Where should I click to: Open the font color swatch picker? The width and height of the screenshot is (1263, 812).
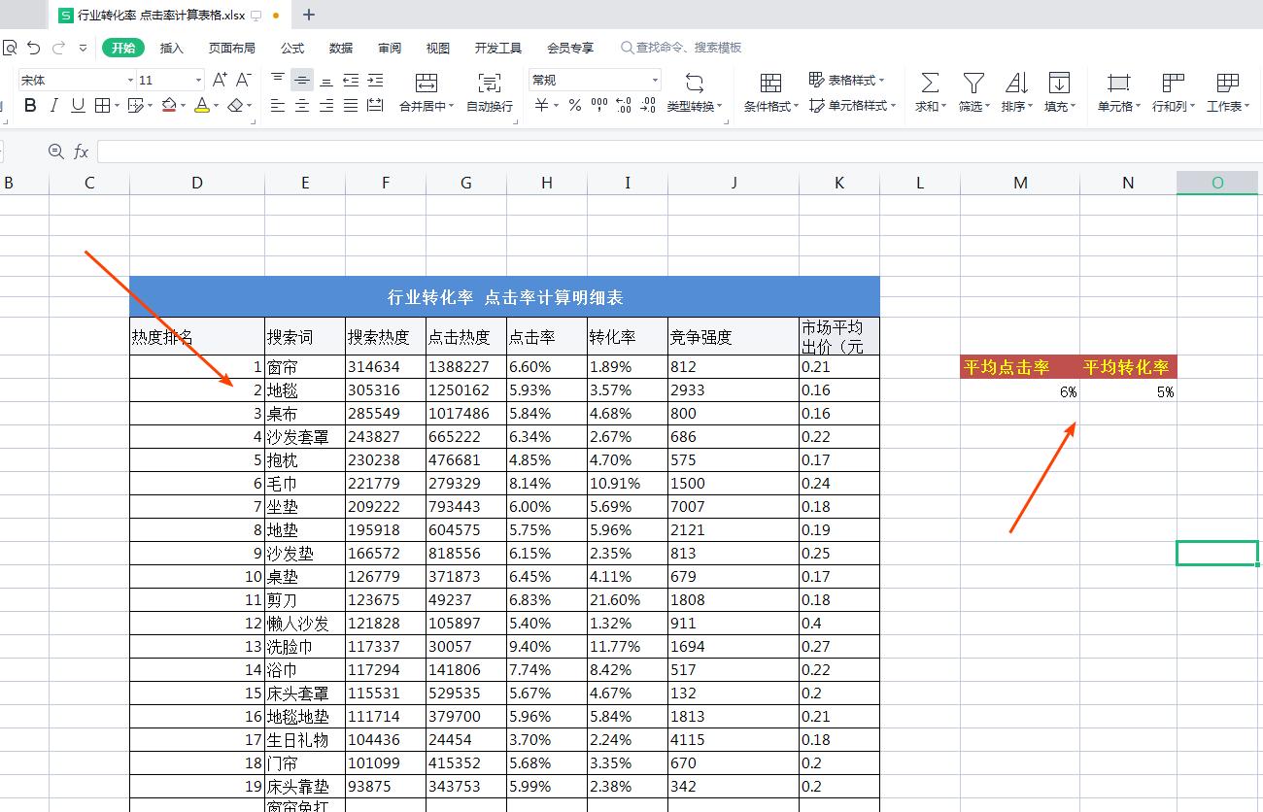pyautogui.click(x=200, y=105)
